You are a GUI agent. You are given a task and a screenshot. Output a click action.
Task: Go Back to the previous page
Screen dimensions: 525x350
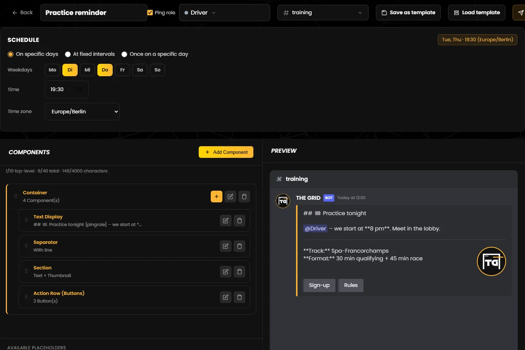point(23,13)
